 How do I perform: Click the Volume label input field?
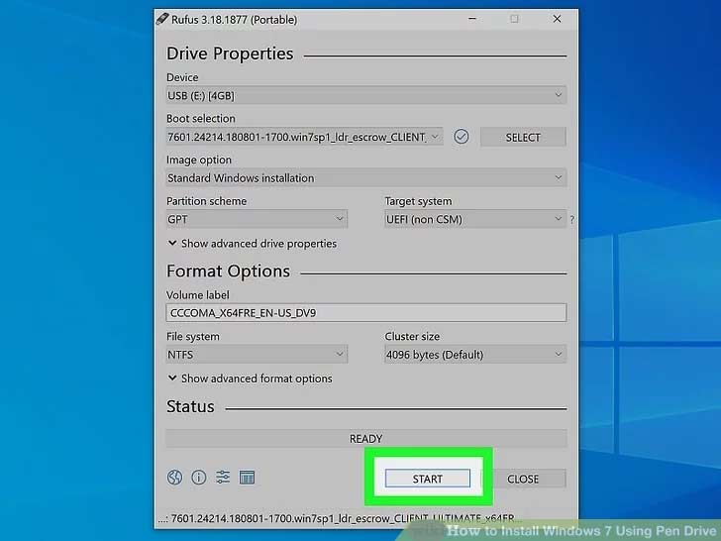(366, 313)
